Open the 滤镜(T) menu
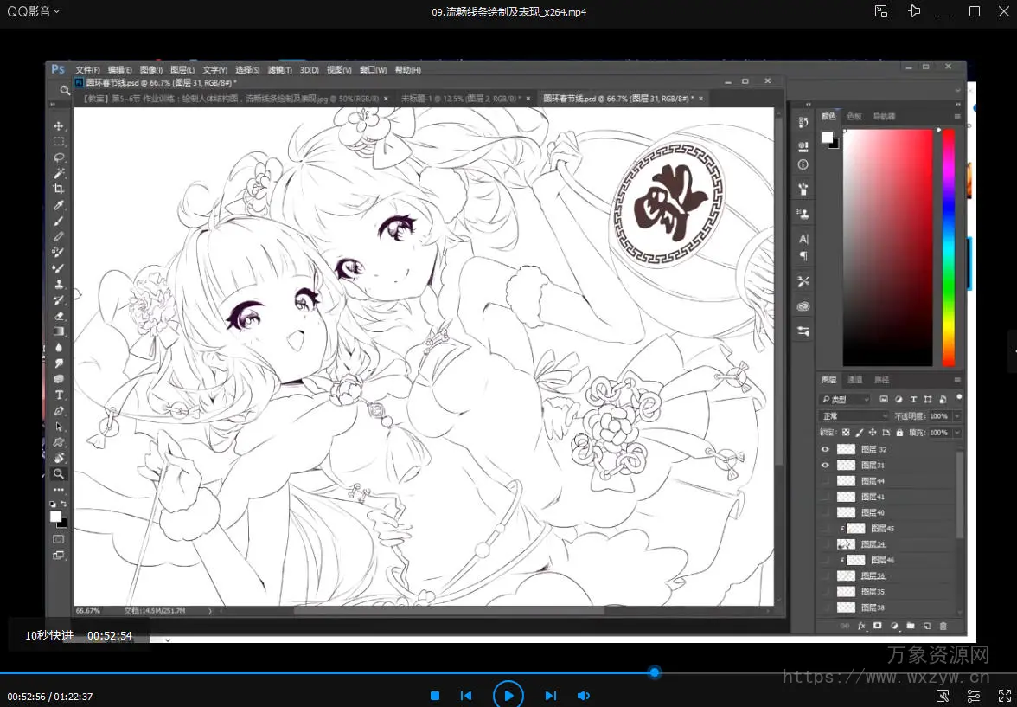The image size is (1017, 707). [x=279, y=70]
